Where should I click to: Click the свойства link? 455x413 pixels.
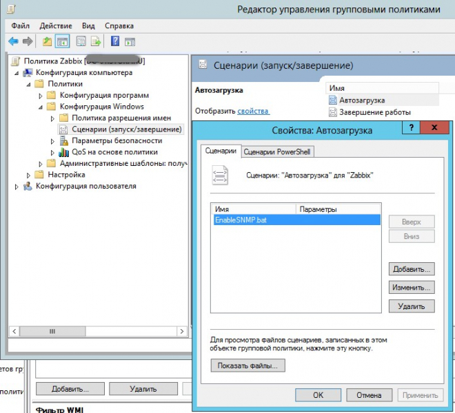(x=253, y=111)
